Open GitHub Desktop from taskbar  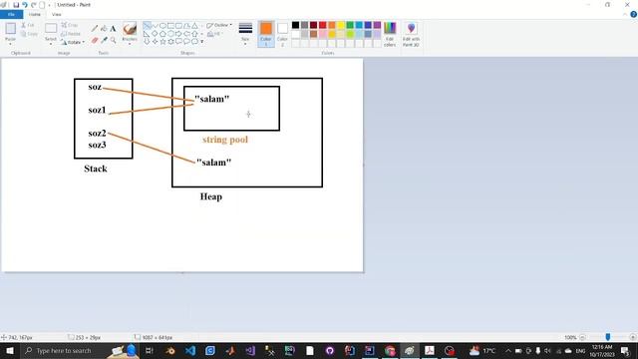pyautogui.click(x=330, y=350)
